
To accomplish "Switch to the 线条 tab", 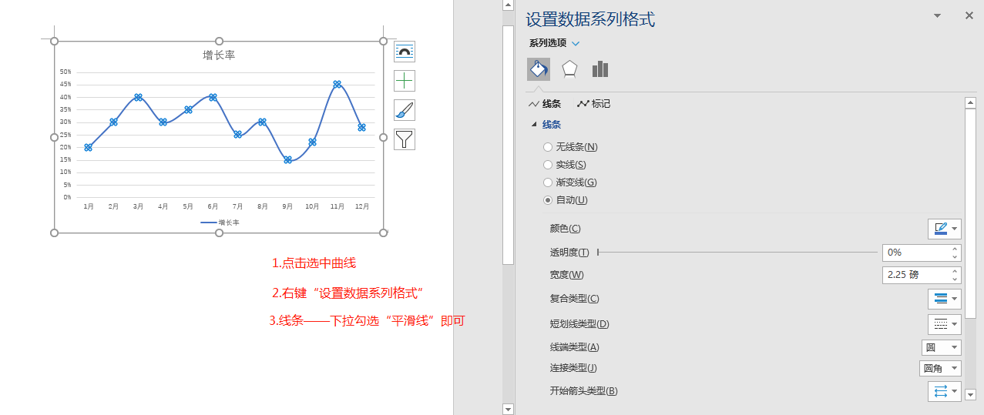I will pos(545,104).
